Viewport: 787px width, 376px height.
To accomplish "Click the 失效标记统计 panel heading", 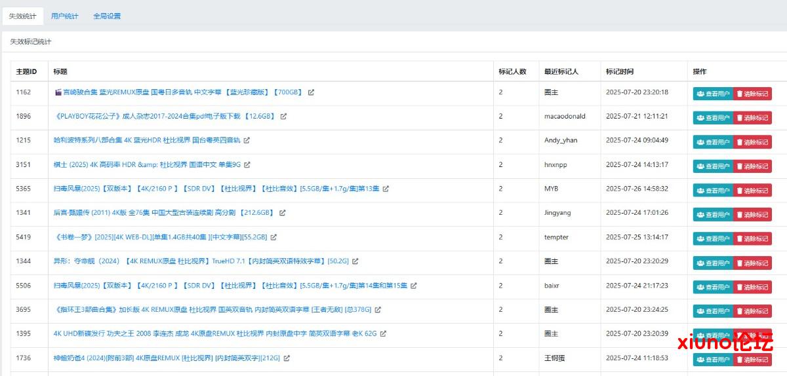I will [31, 42].
